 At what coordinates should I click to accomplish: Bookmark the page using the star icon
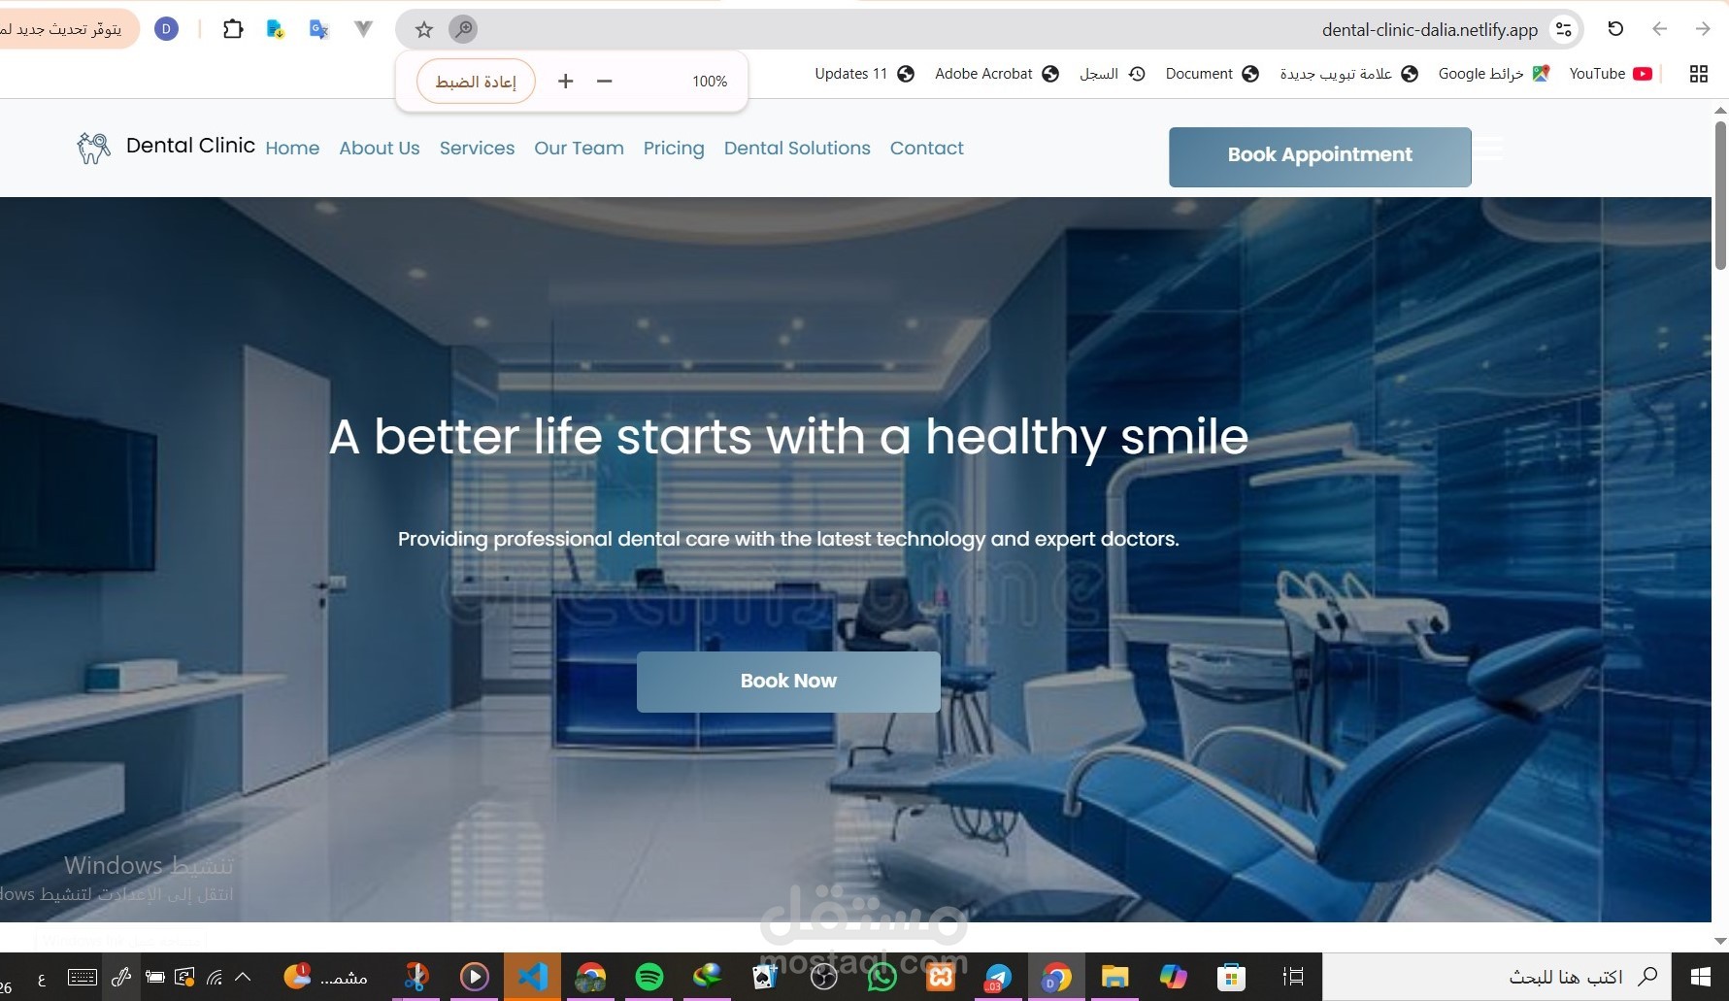click(x=423, y=29)
